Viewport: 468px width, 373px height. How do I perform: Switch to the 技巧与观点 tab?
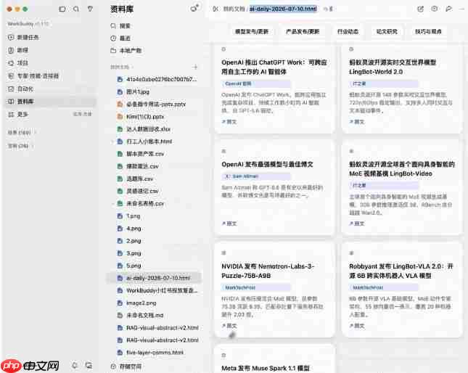click(x=428, y=32)
